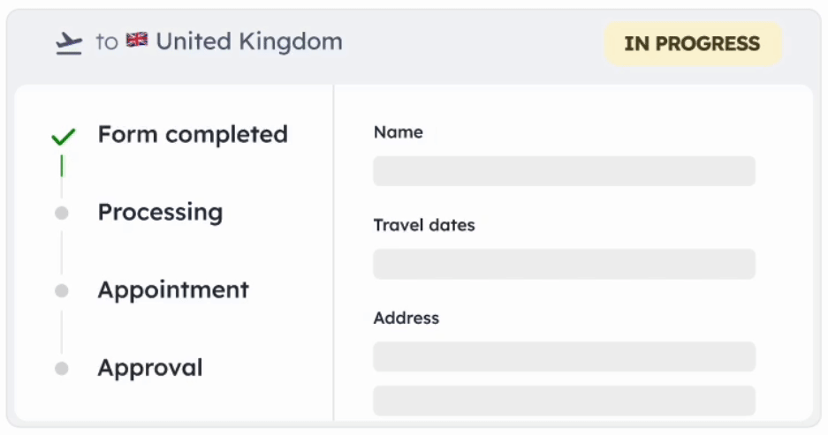The image size is (828, 435).
Task: Focus the Travel dates input field
Action: 564,264
